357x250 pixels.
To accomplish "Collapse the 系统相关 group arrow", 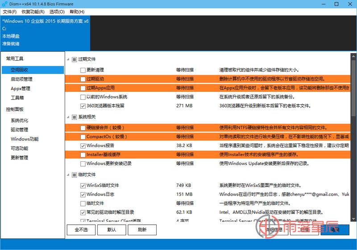I will [68, 117].
